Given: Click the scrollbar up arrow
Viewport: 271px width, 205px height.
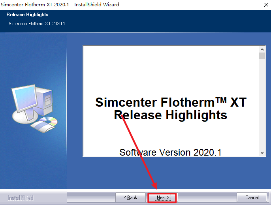Looking at the screenshot, I should (x=262, y=49).
